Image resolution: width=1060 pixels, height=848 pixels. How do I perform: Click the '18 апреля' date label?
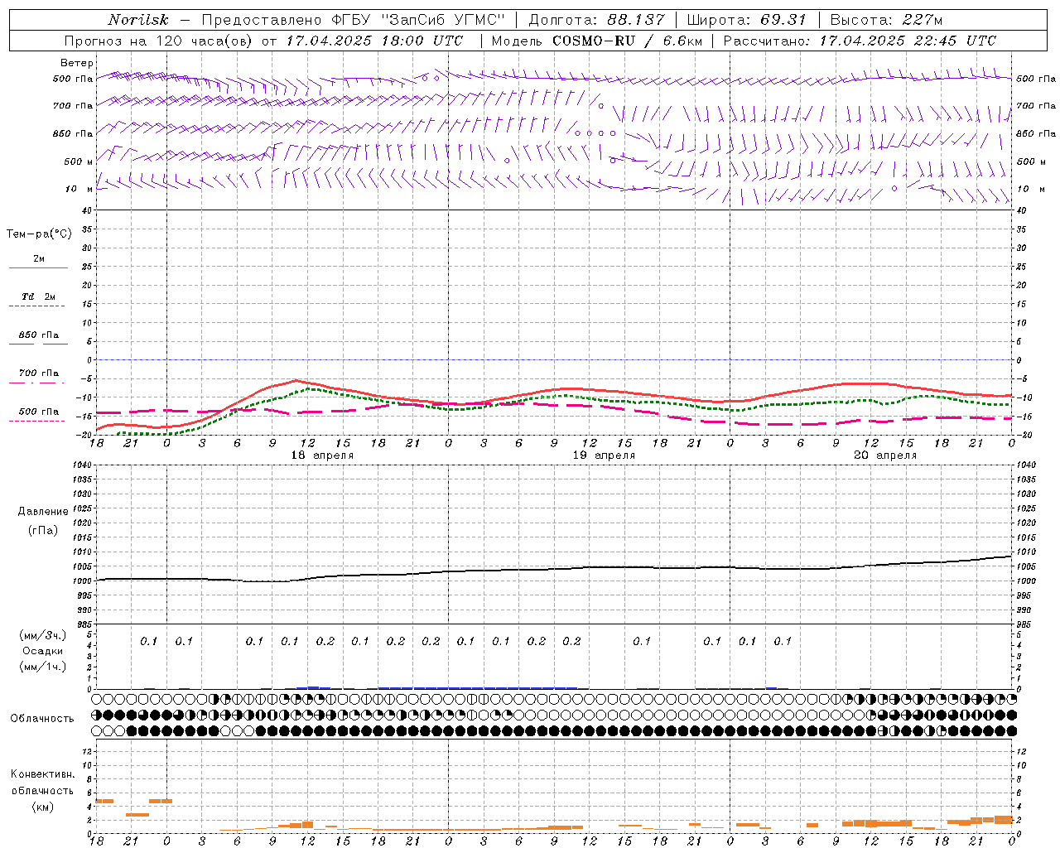(x=322, y=455)
